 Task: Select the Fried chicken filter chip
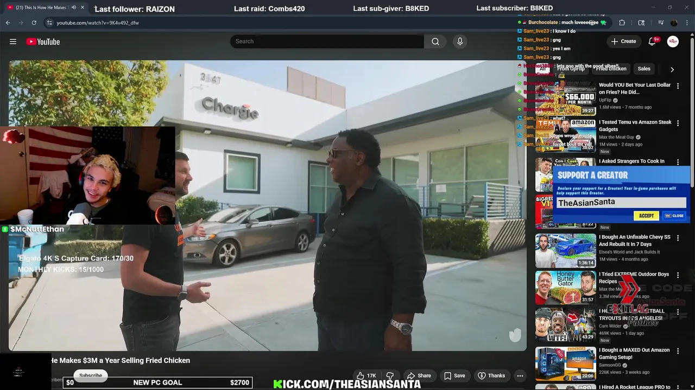[611, 69]
